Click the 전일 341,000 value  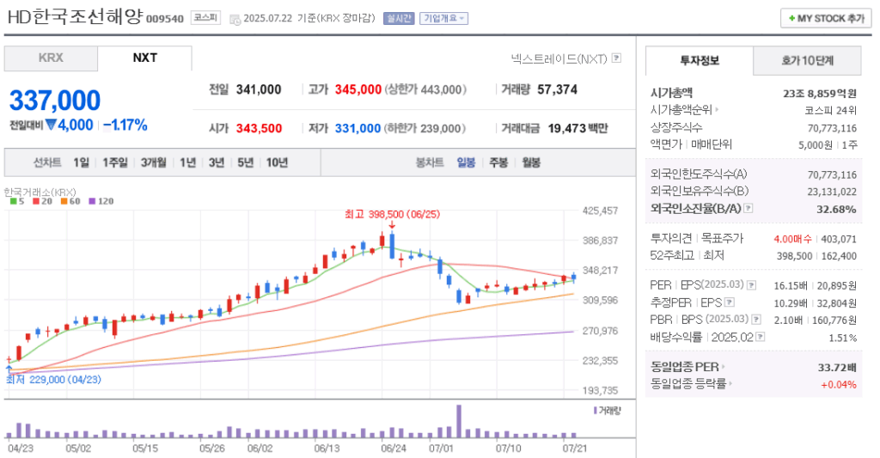(259, 90)
